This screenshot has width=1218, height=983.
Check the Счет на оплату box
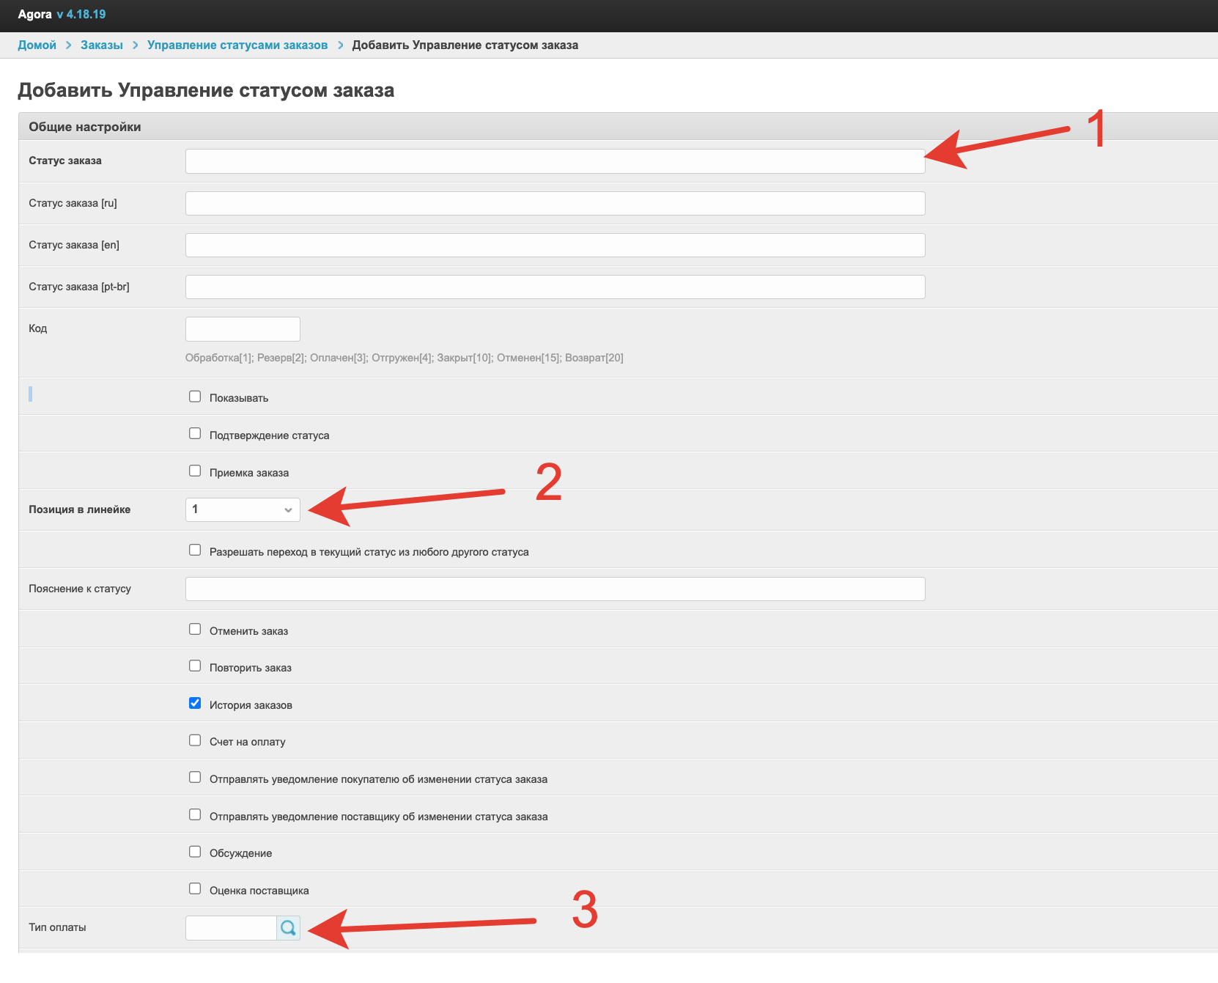[x=195, y=740]
